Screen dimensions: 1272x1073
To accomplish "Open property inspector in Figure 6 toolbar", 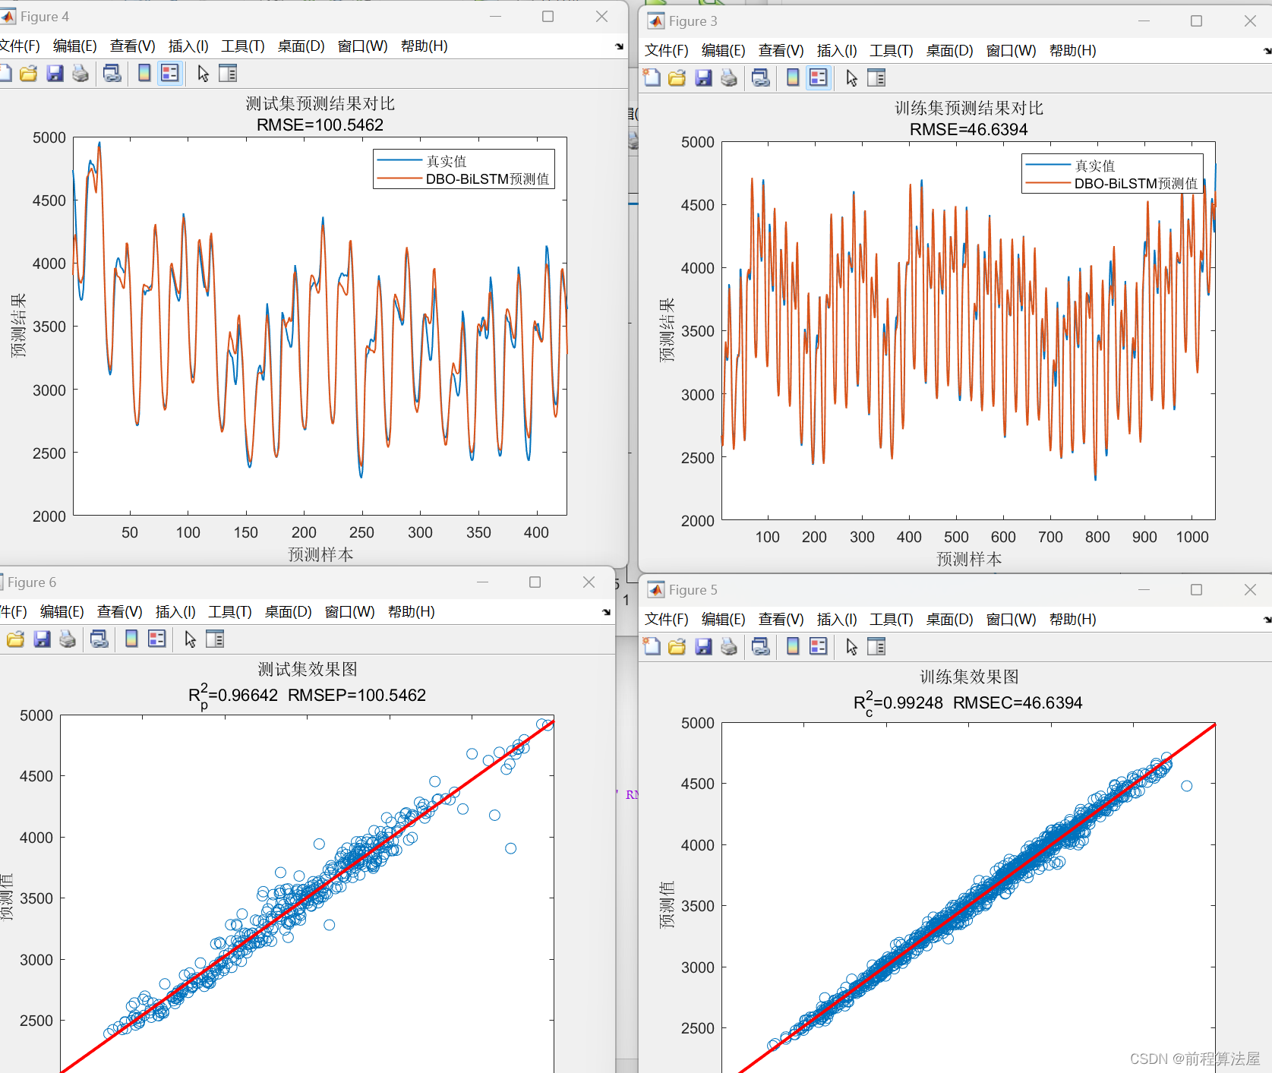I will pyautogui.click(x=215, y=639).
